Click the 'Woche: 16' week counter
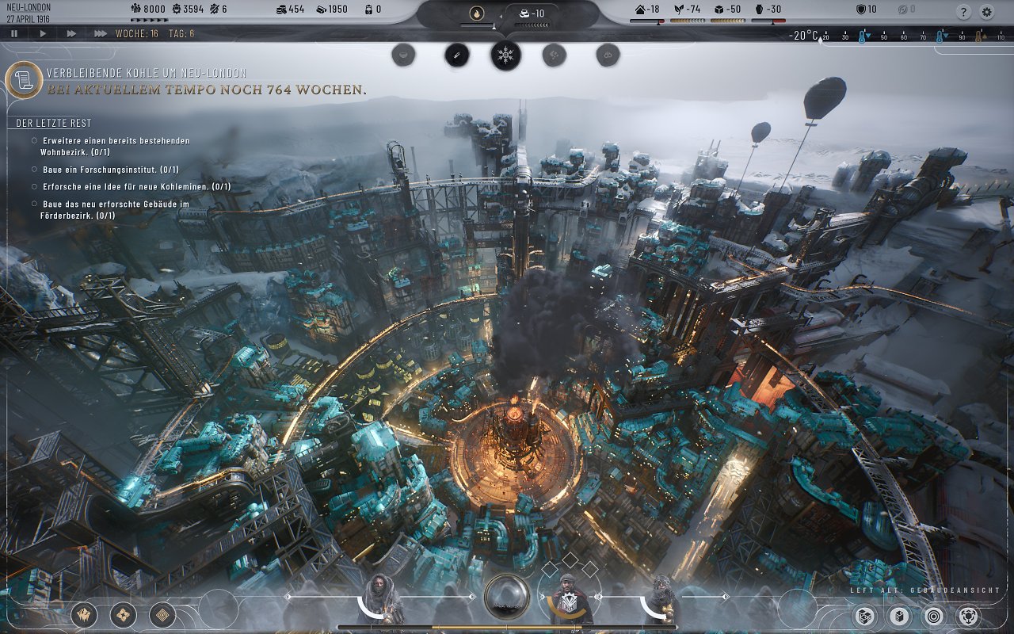1014x634 pixels. click(x=137, y=34)
